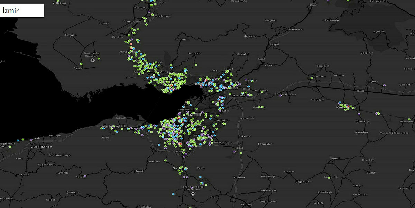The image size is (415, 208).
Task: Click the green marker at Dağkızılca
Action: 329,178
